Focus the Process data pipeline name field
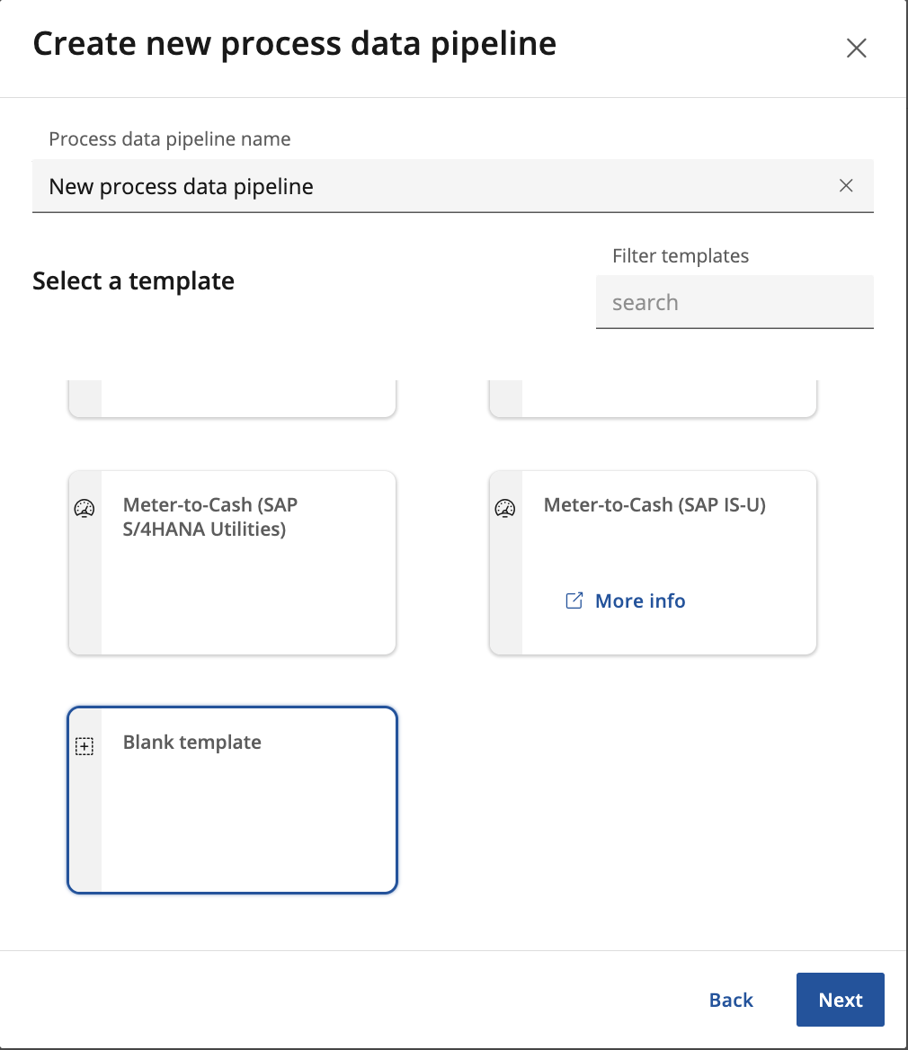Viewport: 908px width, 1050px height. 453,186
